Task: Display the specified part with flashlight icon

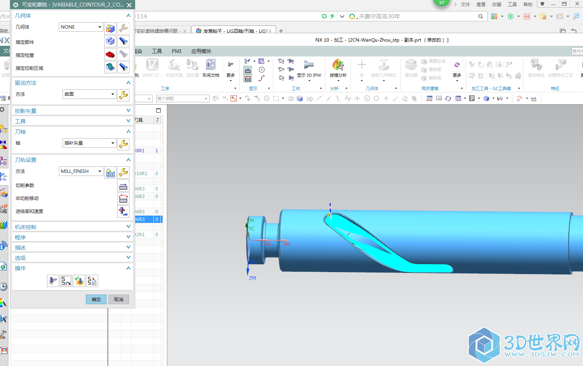Action: (123, 41)
